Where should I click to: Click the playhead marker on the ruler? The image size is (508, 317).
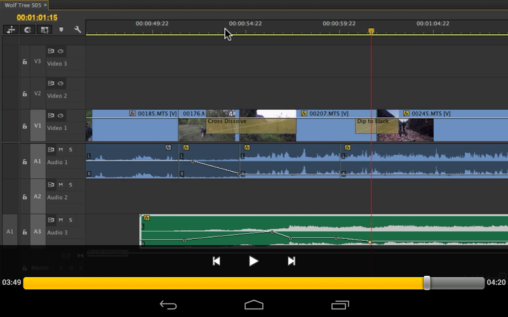coord(371,30)
